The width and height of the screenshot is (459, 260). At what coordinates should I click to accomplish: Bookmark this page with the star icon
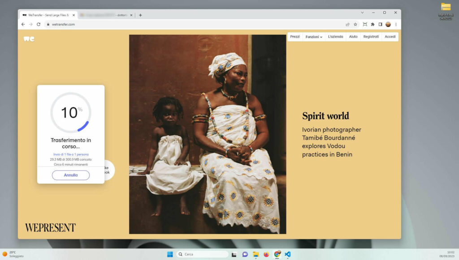coord(355,25)
